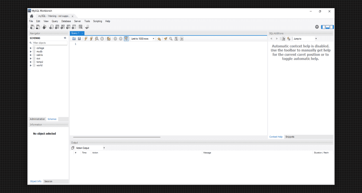The width and height of the screenshot is (362, 193).
Task: Switch to the Snippets tab
Action: pyautogui.click(x=290, y=137)
